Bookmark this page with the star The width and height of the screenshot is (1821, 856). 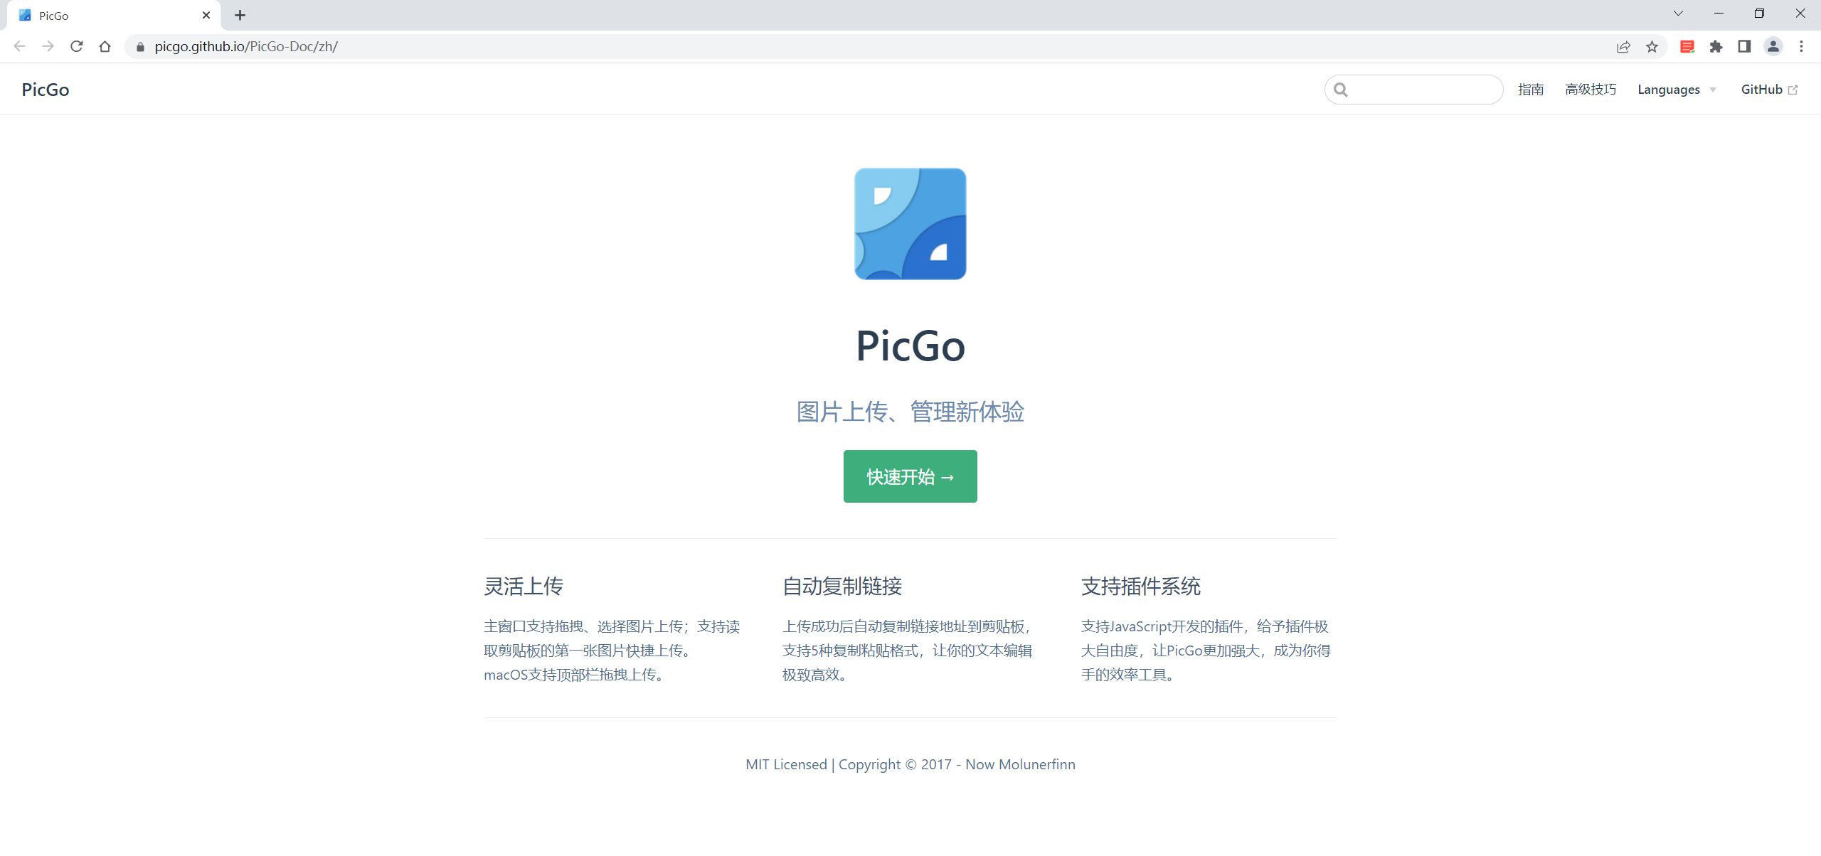(1652, 47)
